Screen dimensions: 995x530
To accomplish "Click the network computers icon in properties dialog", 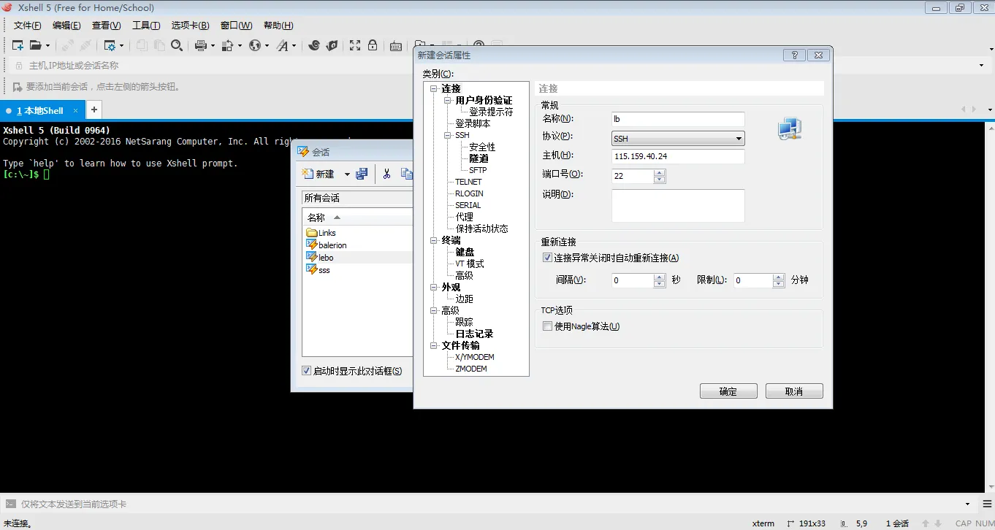I will click(790, 129).
